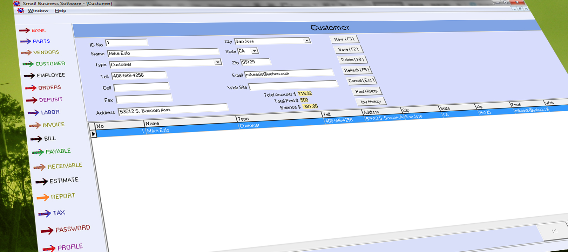Click the Save (F2) button

pos(348,49)
